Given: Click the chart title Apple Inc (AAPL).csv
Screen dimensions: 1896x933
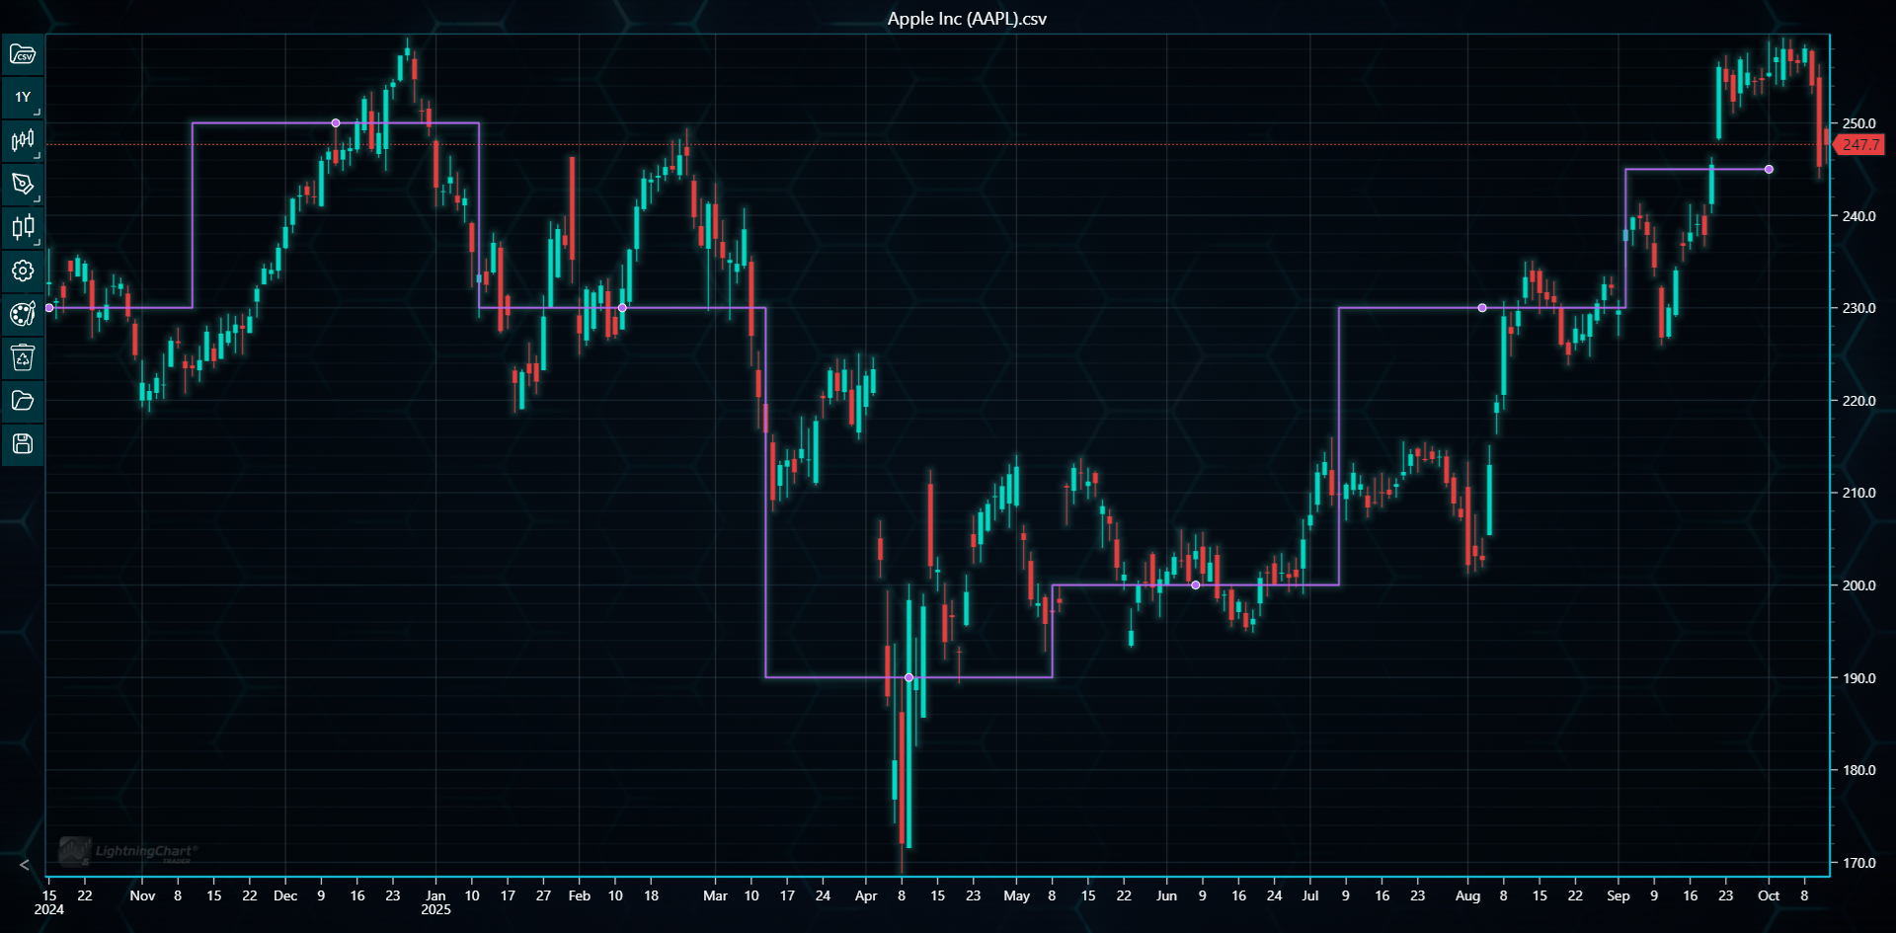Looking at the screenshot, I should 967,19.
